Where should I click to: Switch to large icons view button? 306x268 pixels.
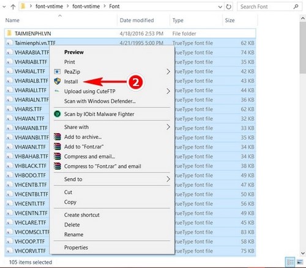pyautogui.click(x=300, y=262)
